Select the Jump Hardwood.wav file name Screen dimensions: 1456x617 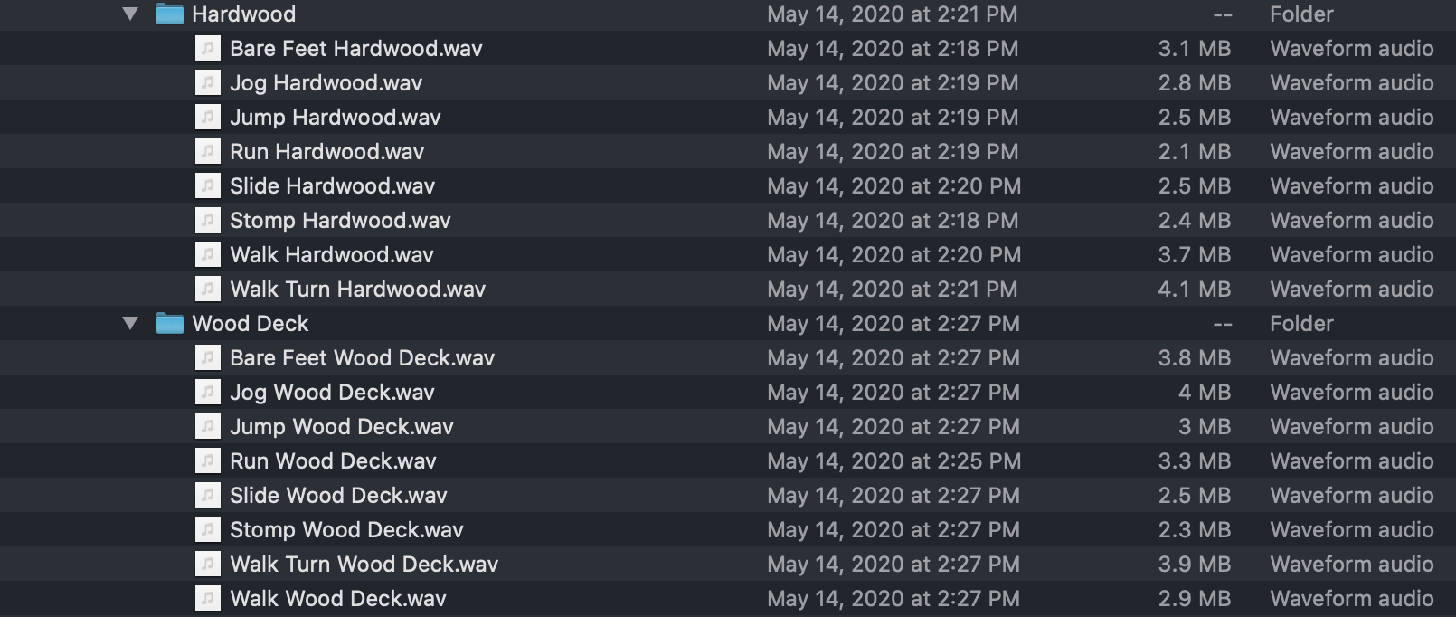tap(335, 118)
